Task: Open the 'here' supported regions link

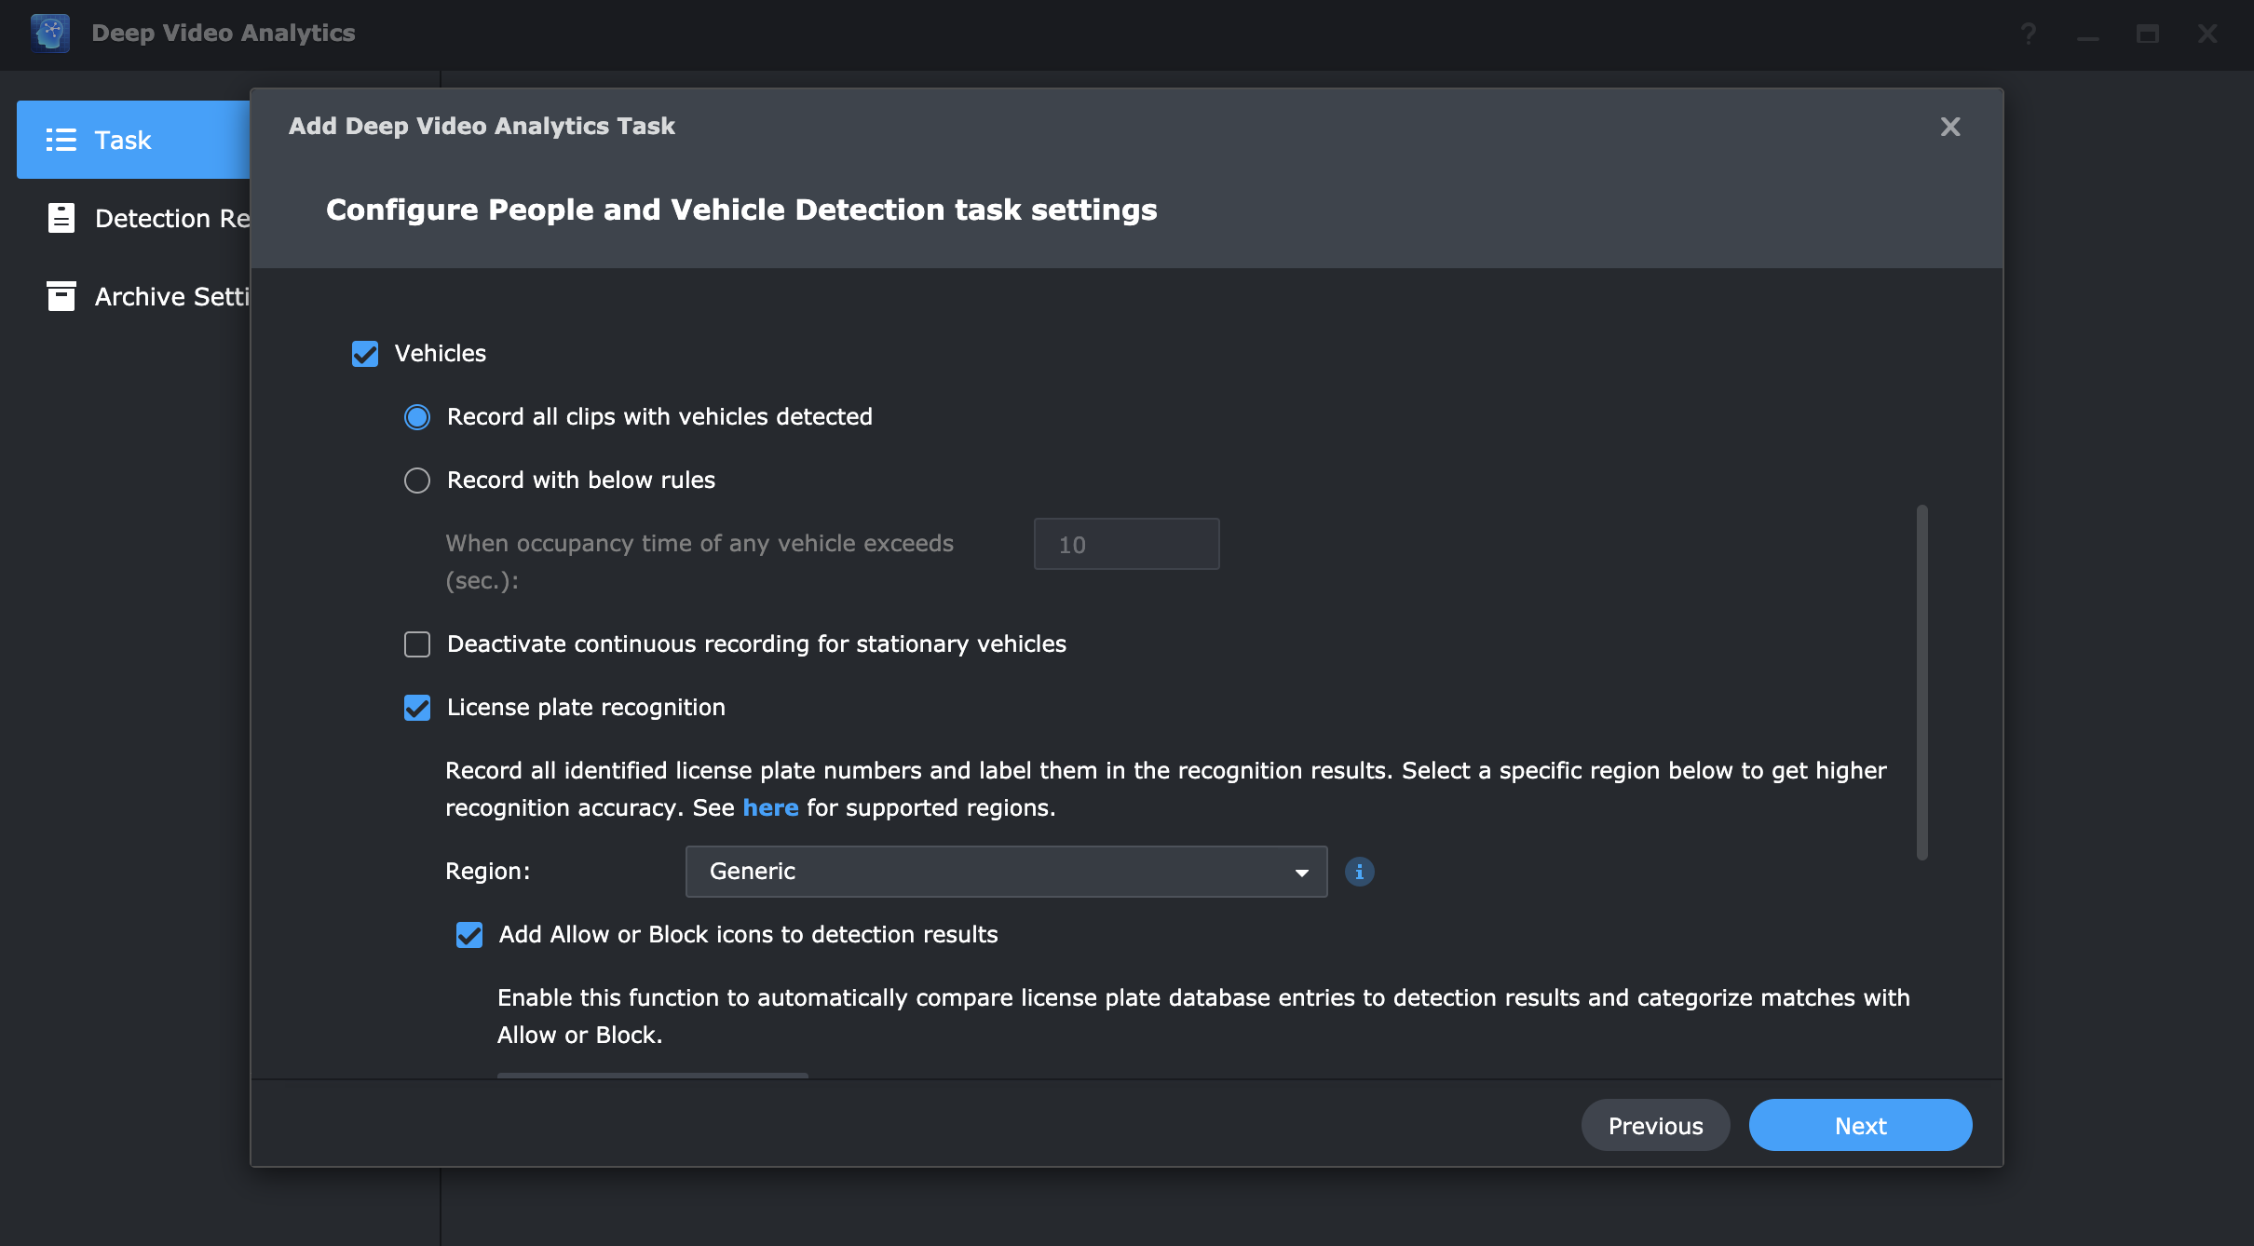Action: (770, 807)
